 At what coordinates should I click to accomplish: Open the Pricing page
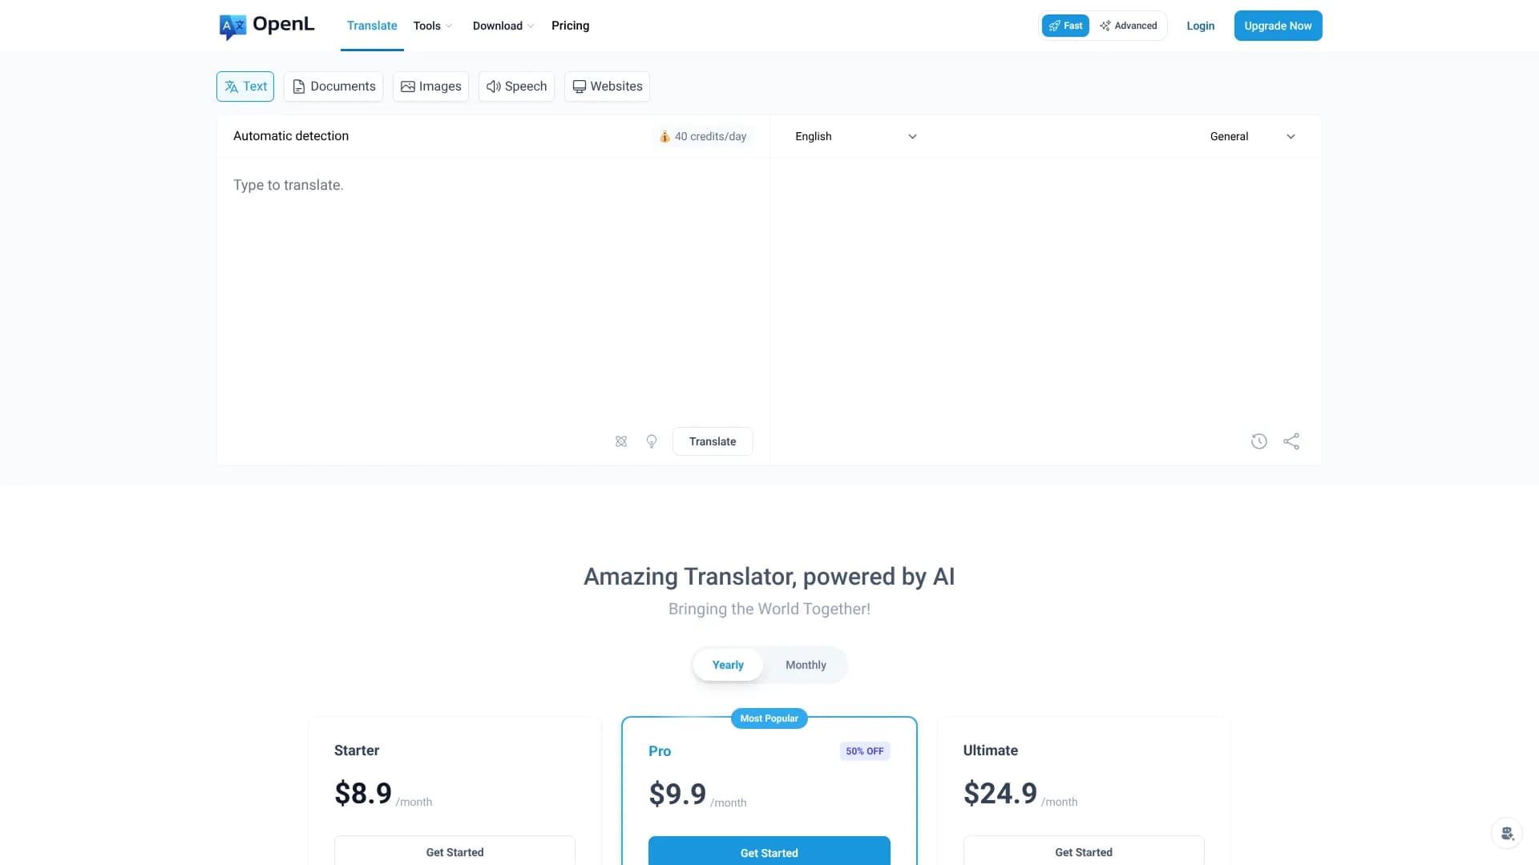pyautogui.click(x=570, y=26)
